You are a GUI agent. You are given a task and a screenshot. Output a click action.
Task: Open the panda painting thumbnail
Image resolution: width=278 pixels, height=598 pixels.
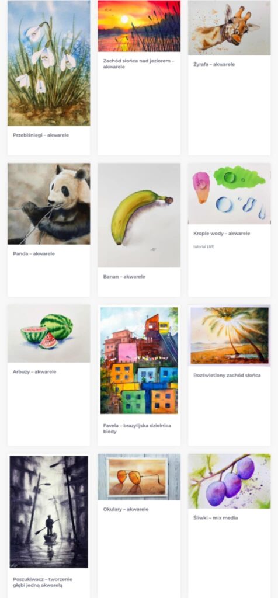tap(49, 204)
